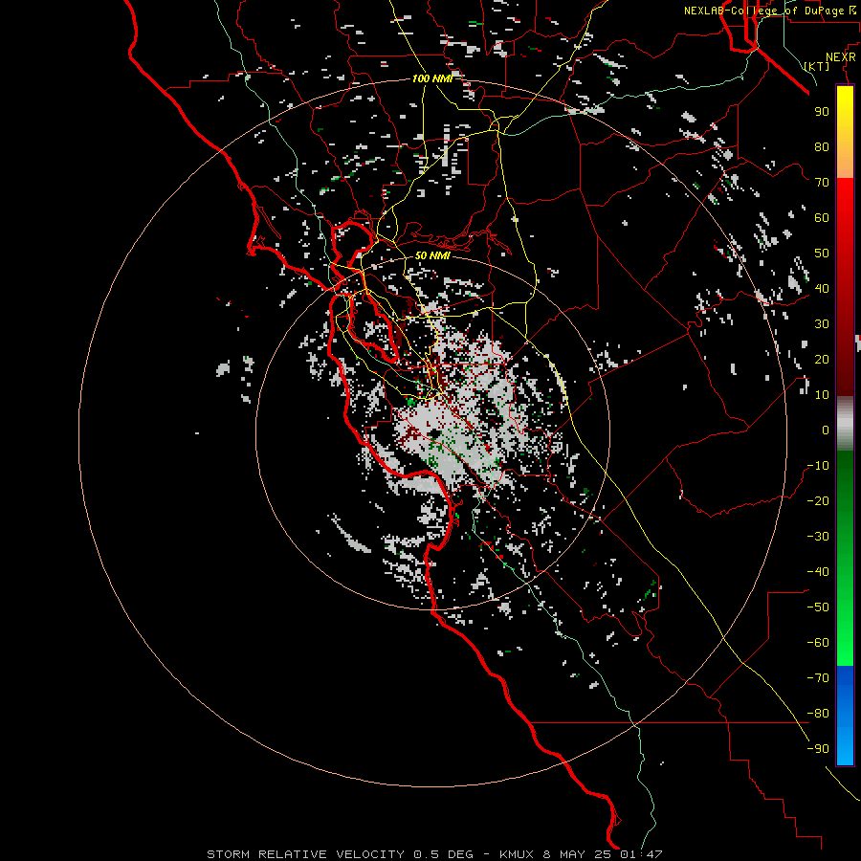Select the positive 50 value on the velocity scale
This screenshot has width=861, height=861.
(822, 254)
